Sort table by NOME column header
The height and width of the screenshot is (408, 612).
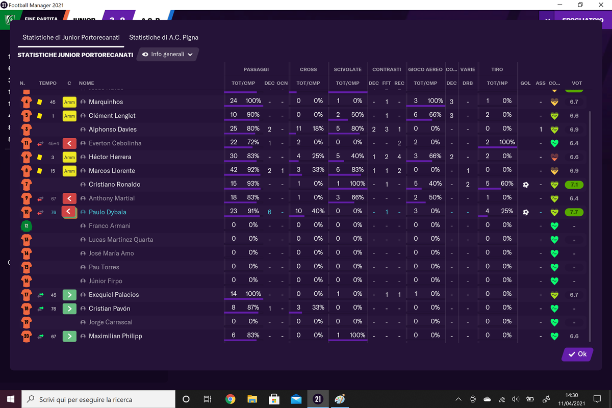pos(87,83)
